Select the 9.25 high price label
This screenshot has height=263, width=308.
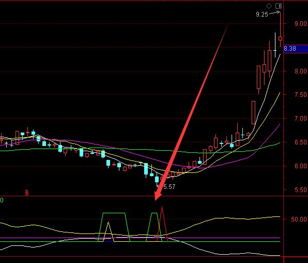click(262, 14)
